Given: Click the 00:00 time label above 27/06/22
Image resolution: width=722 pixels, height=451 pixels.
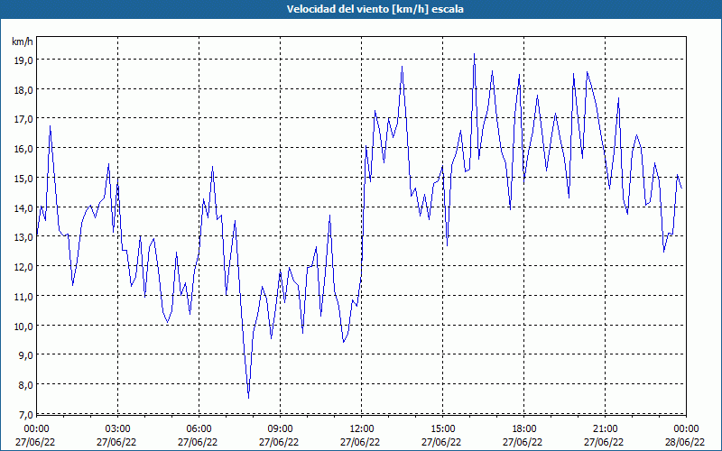Looking at the screenshot, I should (x=36, y=429).
